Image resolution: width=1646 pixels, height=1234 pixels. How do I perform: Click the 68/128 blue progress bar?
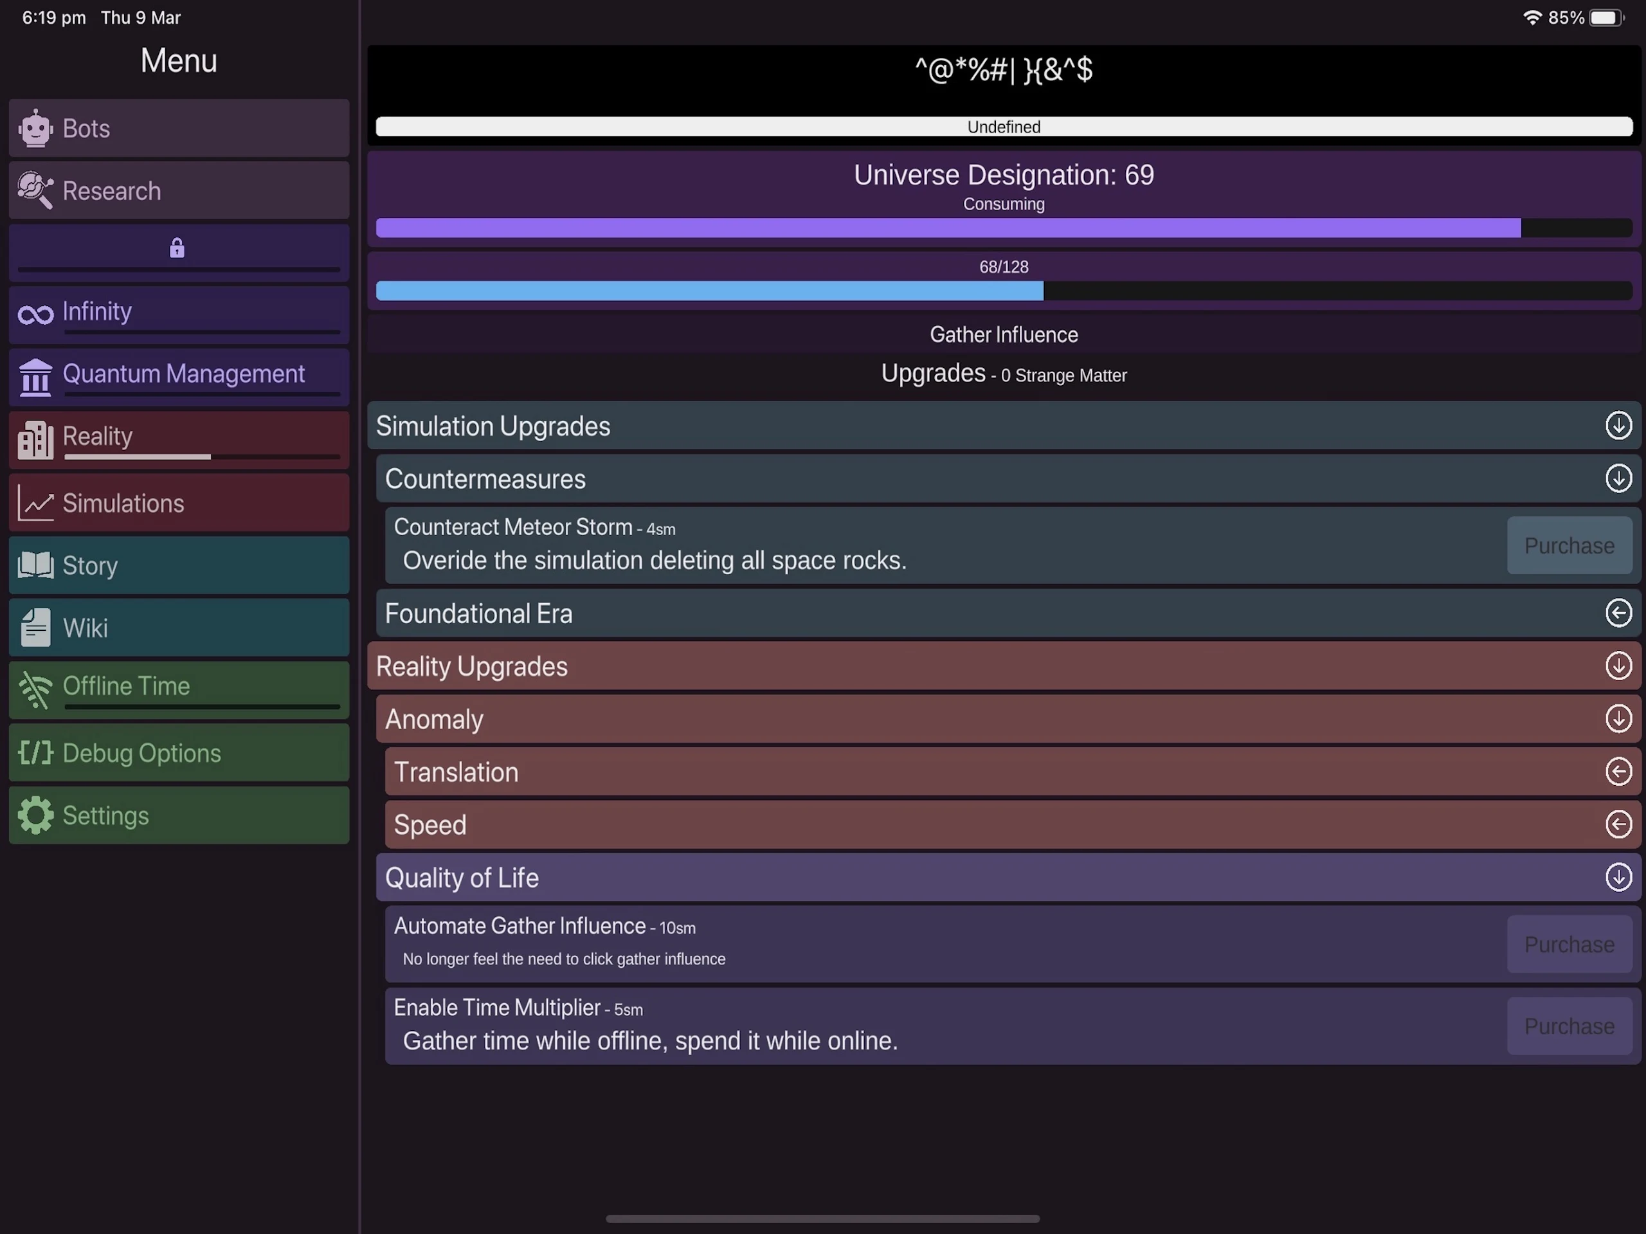1003,291
